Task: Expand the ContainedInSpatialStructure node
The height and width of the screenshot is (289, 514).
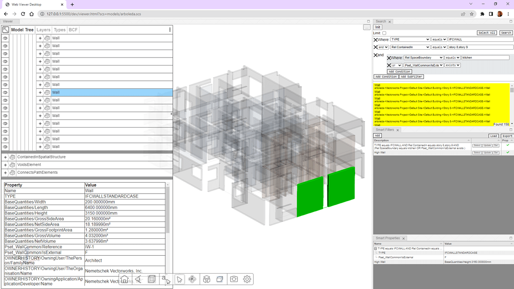Action: [x=5, y=157]
